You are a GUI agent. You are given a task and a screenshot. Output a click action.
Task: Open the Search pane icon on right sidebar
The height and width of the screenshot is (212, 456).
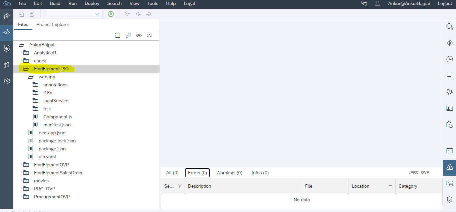coord(449,27)
